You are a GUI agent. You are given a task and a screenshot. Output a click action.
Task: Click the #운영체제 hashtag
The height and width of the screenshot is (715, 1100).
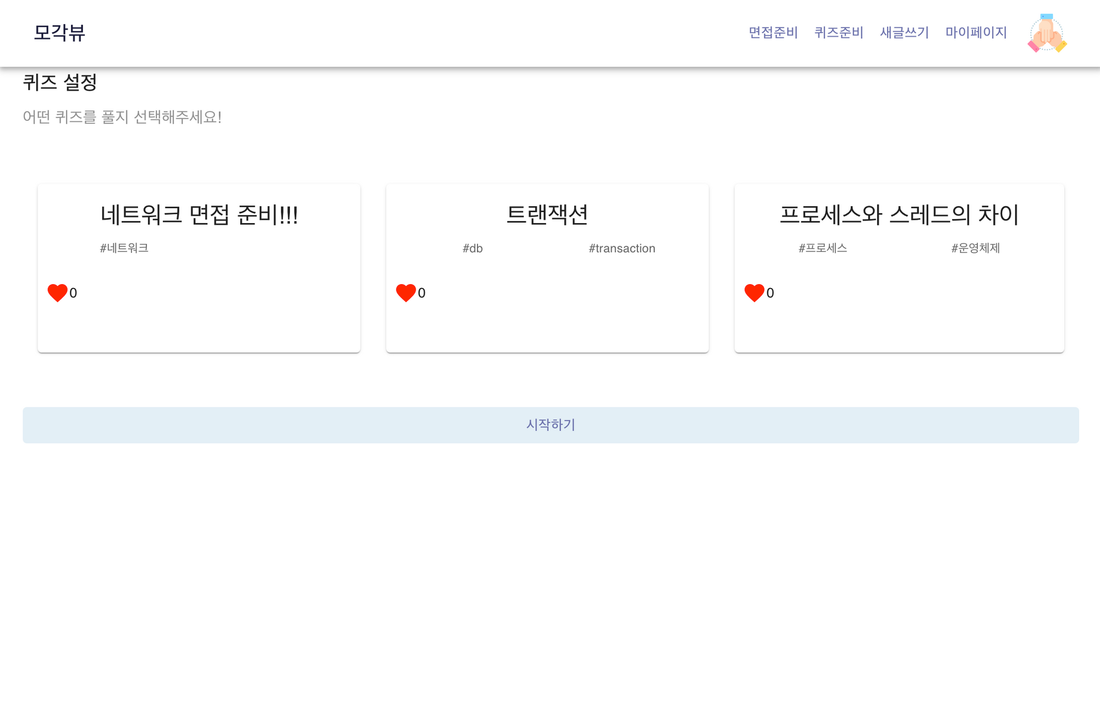pos(976,248)
